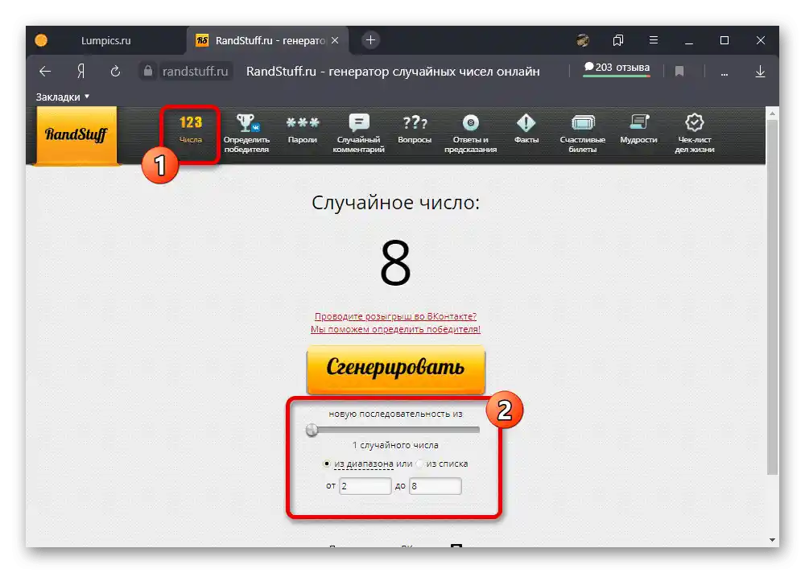805x573 pixels.
Task: Expand the Закладки bookmarks dropdown
Action: [x=63, y=97]
